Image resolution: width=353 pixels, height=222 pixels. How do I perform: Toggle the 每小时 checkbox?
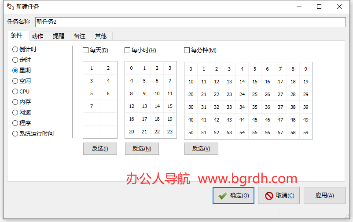click(x=128, y=50)
